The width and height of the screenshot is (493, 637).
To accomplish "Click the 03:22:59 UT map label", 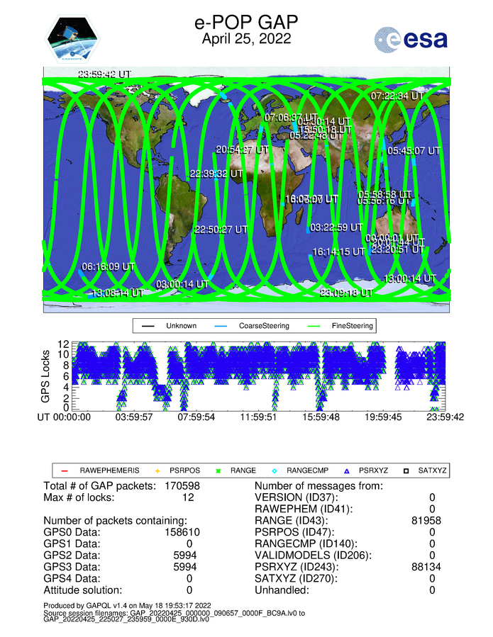I will tap(337, 227).
